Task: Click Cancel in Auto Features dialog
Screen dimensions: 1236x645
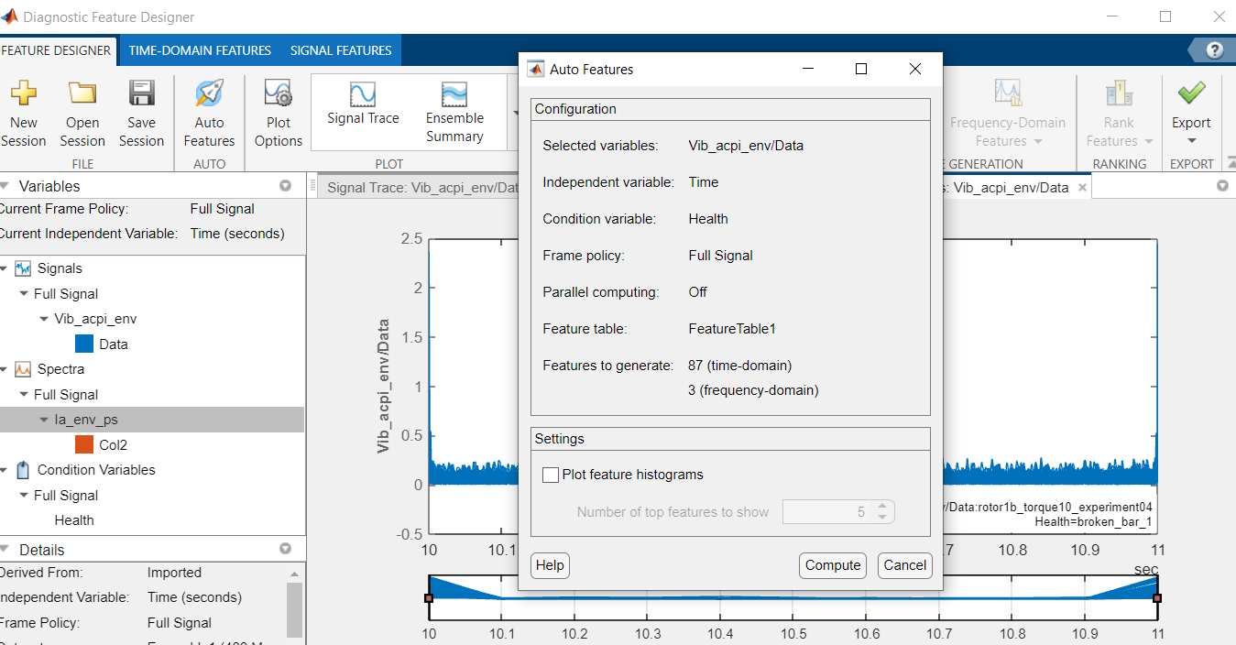Action: tap(905, 565)
